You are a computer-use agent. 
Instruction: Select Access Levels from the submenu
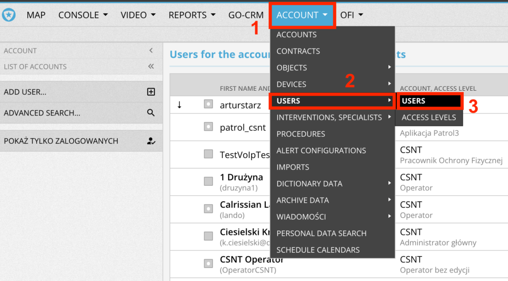(429, 117)
